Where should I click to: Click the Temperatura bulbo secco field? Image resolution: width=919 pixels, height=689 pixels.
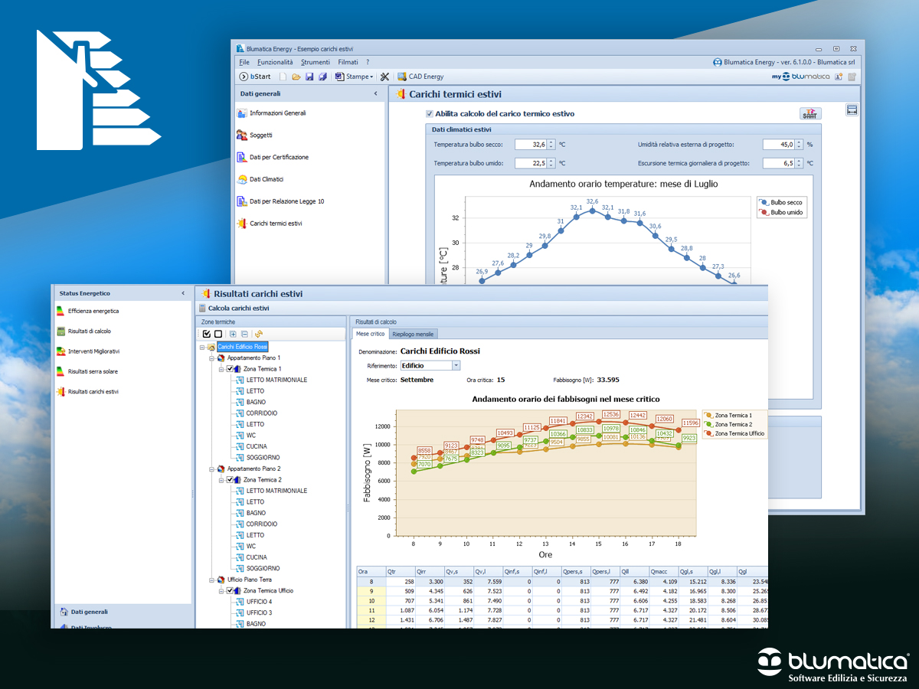535,144
